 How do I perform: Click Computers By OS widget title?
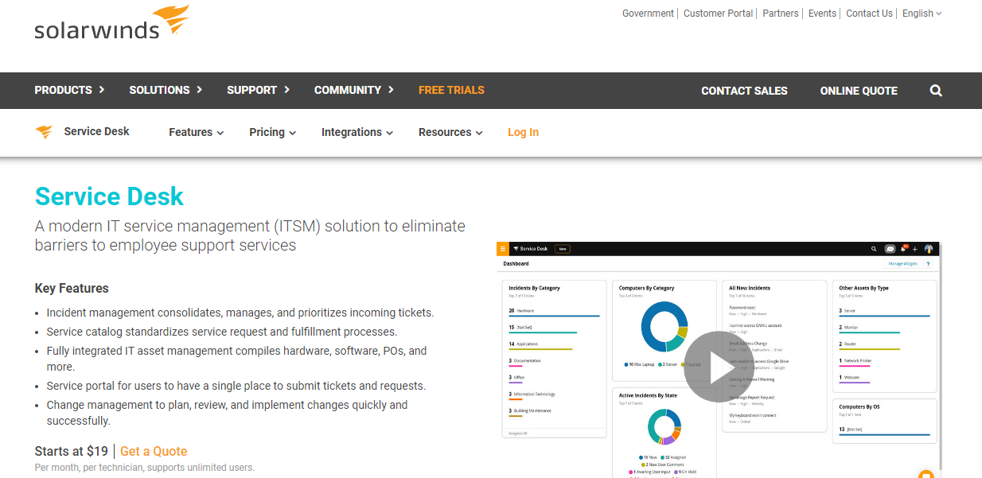[859, 406]
